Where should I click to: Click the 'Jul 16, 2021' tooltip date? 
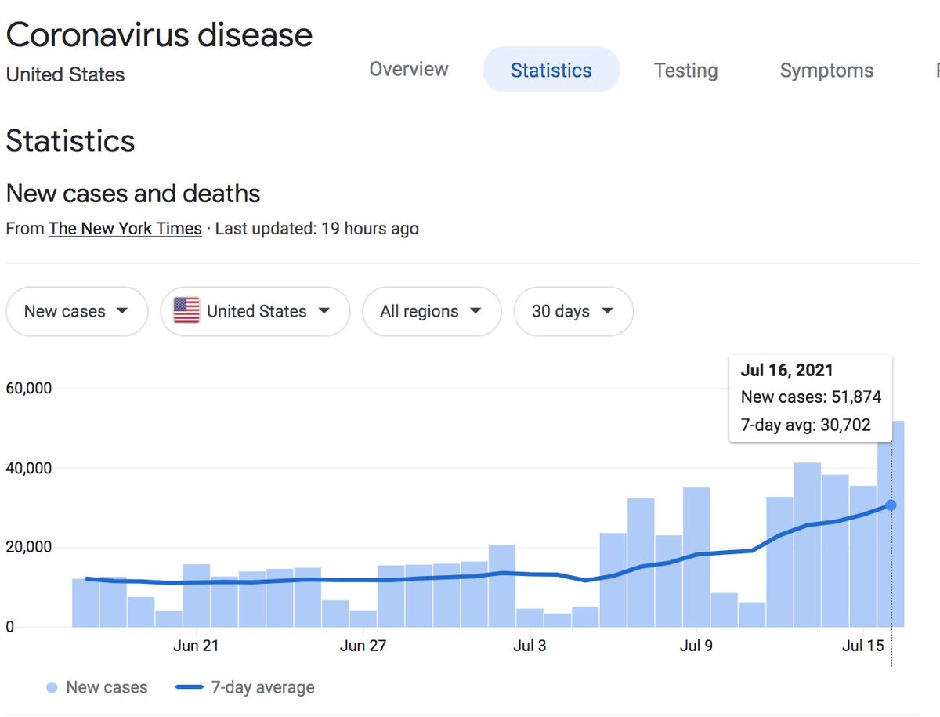tap(787, 370)
